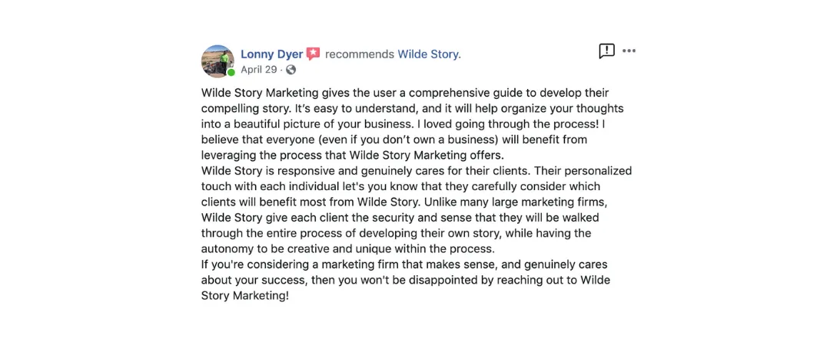Screen dimensions: 830x345
Task: Visit the Wilde Story page link
Action: pos(430,54)
